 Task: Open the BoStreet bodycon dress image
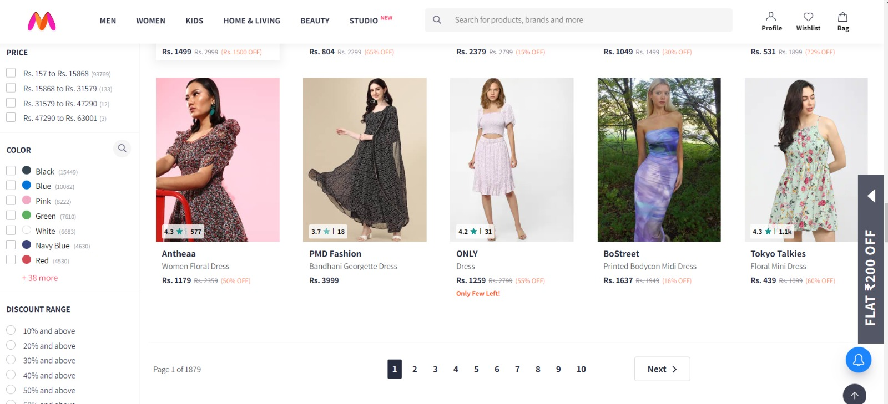[659, 160]
